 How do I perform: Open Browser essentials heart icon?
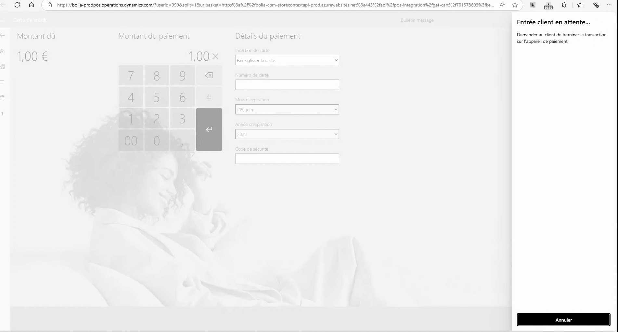(x=596, y=5)
